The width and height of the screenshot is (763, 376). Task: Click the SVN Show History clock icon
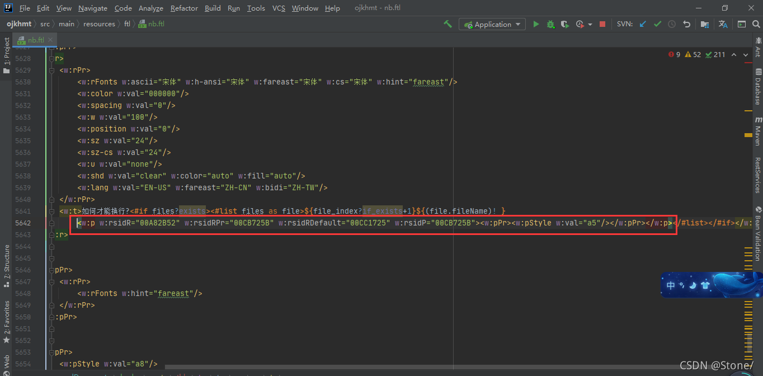(x=672, y=24)
